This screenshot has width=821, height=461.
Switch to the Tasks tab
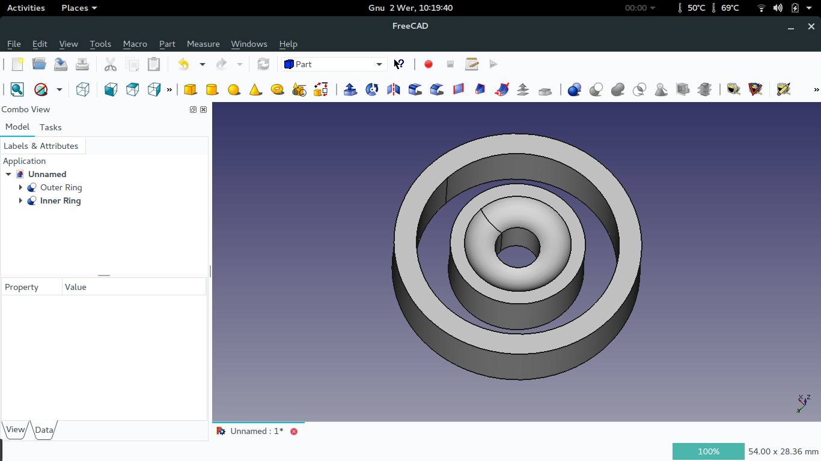coord(50,127)
